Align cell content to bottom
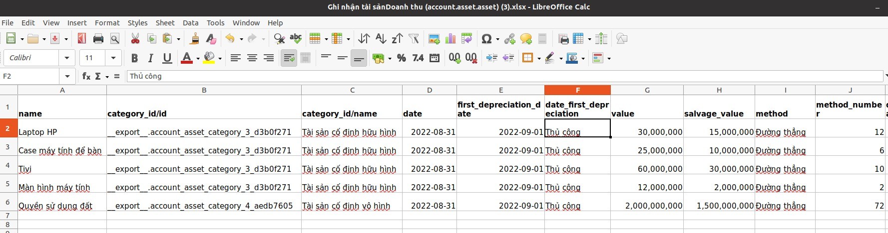This screenshot has height=233, width=888. coord(359,58)
